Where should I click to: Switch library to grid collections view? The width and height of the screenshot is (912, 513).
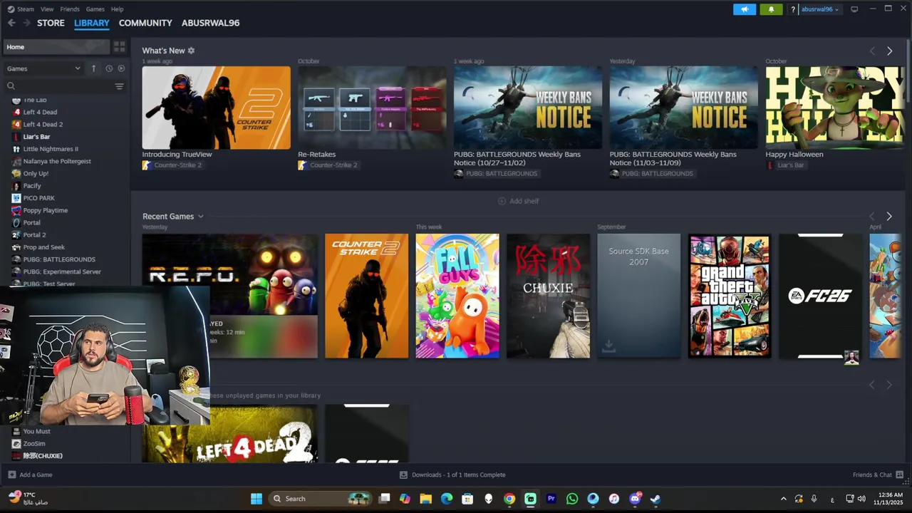pyautogui.click(x=119, y=47)
